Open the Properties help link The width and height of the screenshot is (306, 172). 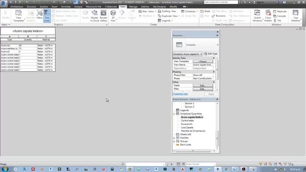180,94
